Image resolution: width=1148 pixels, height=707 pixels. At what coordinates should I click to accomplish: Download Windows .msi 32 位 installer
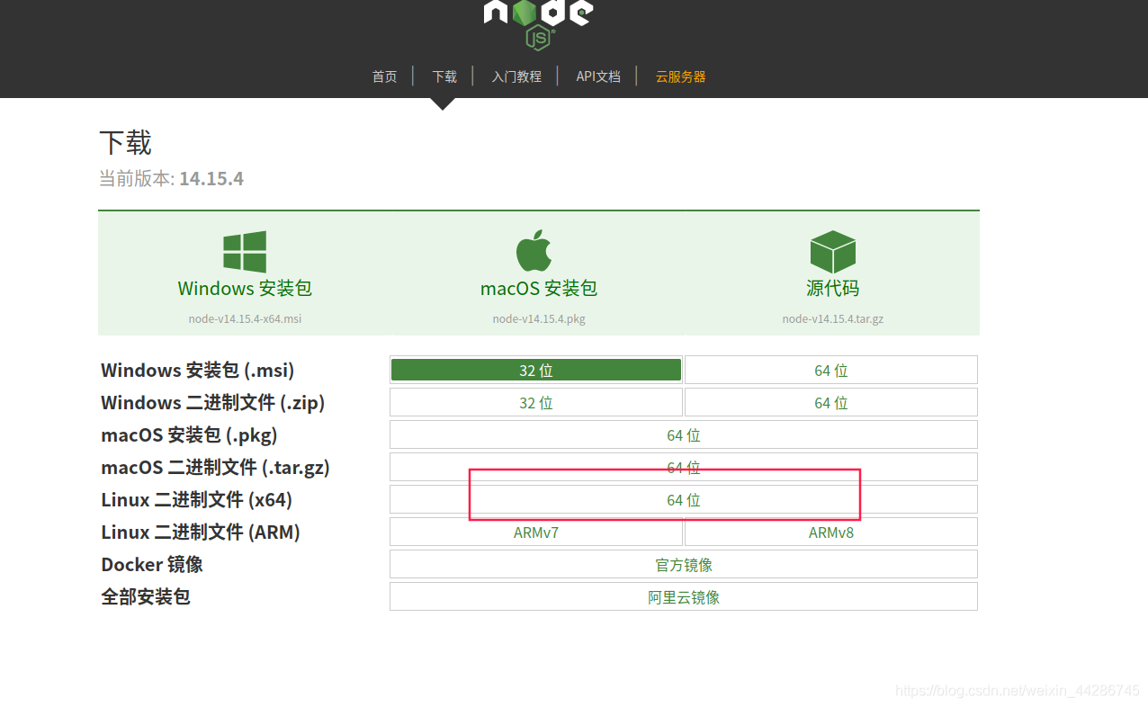click(536, 370)
